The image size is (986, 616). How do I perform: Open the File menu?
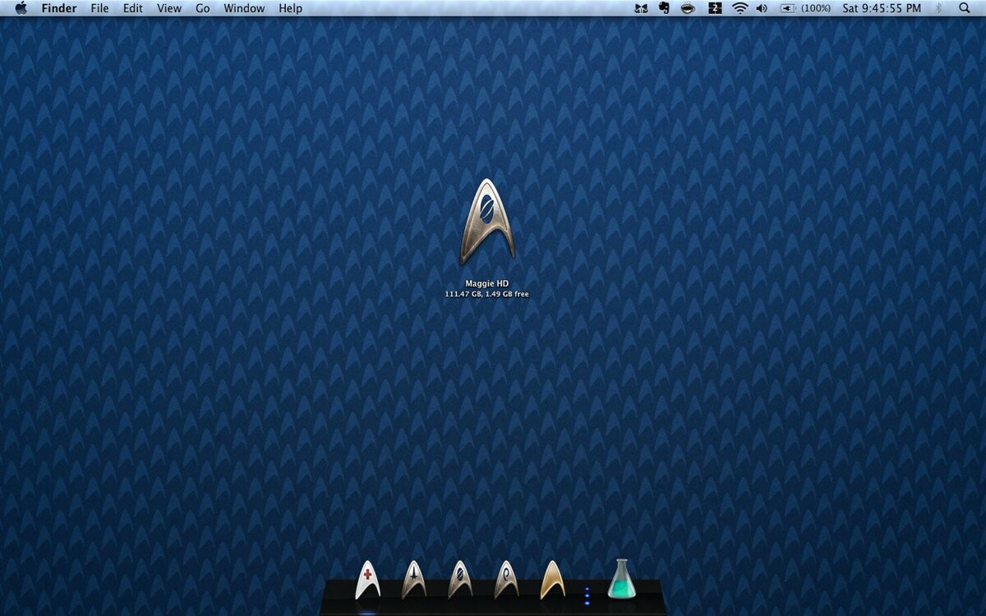pyautogui.click(x=99, y=8)
